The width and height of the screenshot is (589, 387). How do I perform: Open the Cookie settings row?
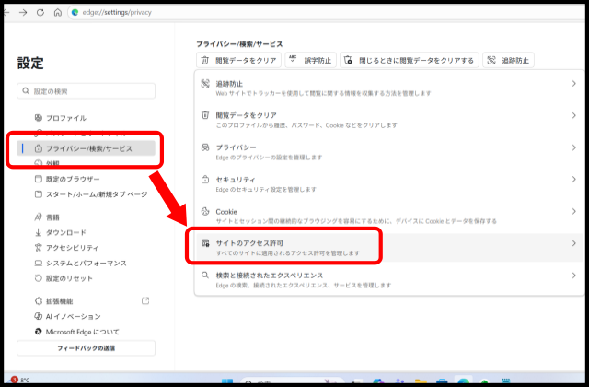(x=389, y=216)
